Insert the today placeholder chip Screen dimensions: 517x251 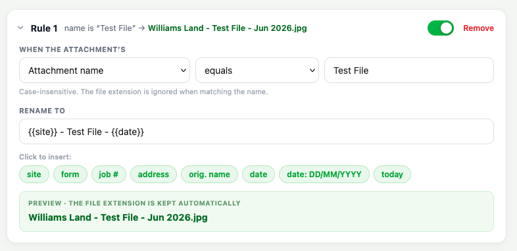pyautogui.click(x=393, y=174)
